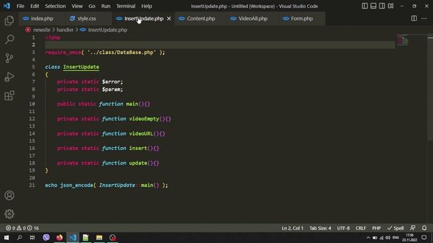Open the notifications bell icon
Image resolution: width=433 pixels, height=243 pixels.
[x=424, y=228]
